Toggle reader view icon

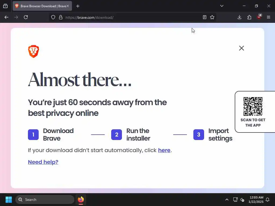coord(204,17)
